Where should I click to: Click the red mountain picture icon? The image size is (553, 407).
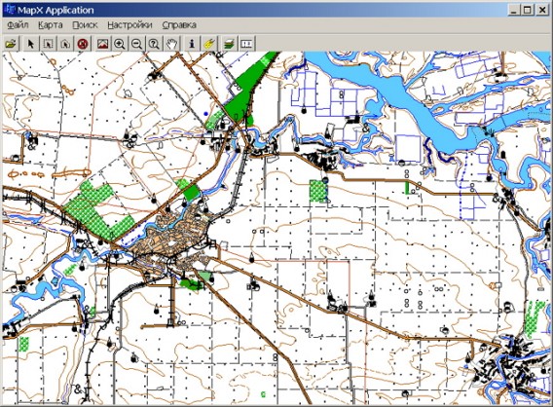tap(102, 44)
